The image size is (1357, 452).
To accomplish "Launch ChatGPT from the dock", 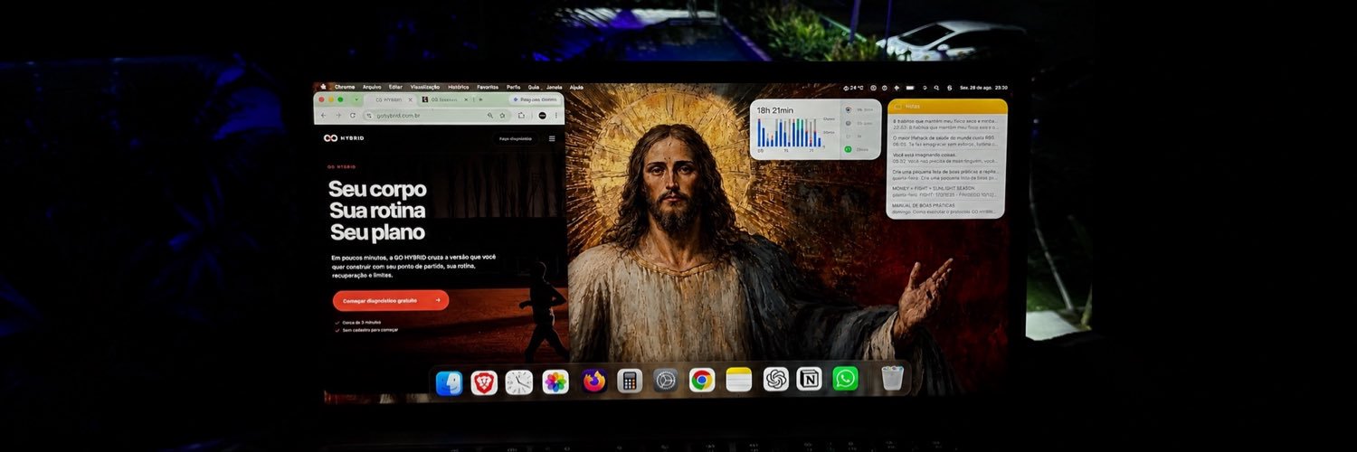I will click(x=775, y=380).
